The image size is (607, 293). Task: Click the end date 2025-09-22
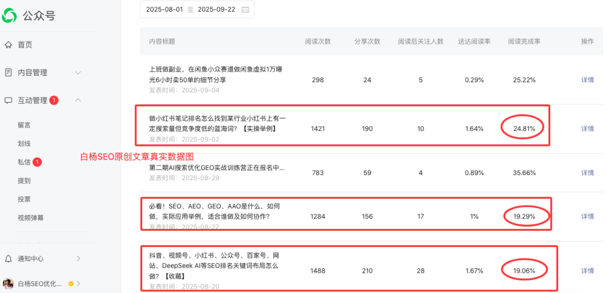click(x=216, y=10)
